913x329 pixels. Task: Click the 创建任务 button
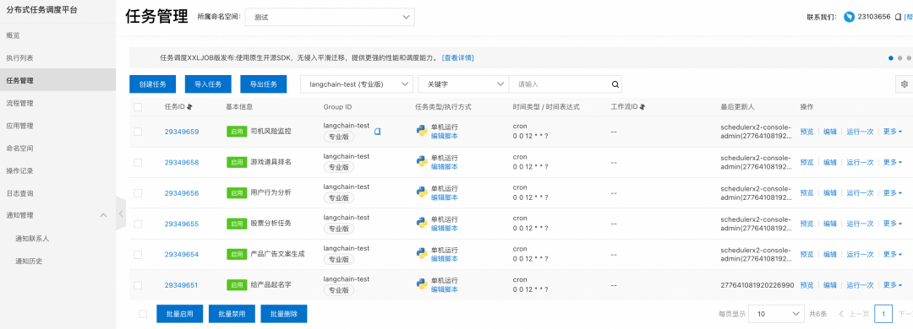click(x=152, y=84)
